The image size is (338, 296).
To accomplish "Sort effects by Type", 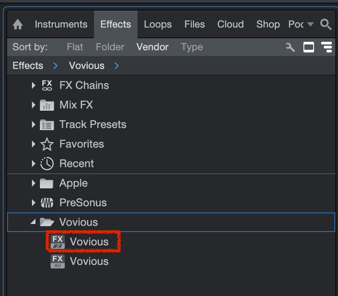I will (x=192, y=47).
